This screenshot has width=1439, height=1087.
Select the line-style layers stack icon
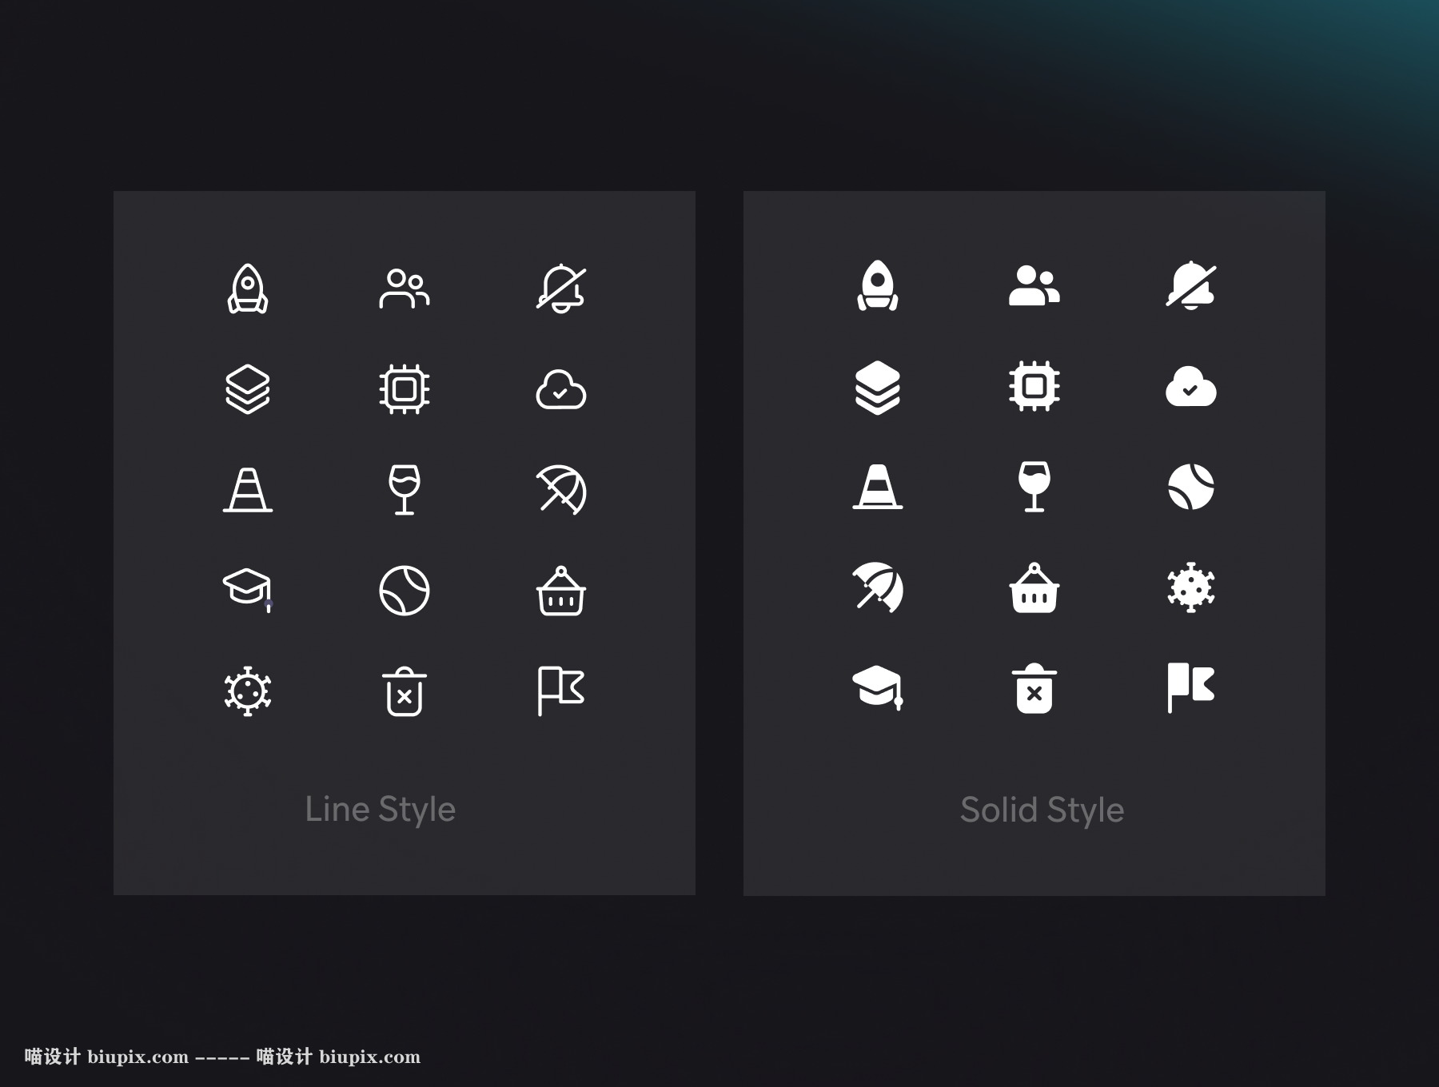tap(248, 389)
